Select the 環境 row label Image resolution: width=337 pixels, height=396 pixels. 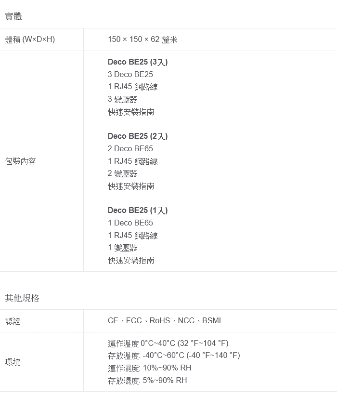click(13, 362)
